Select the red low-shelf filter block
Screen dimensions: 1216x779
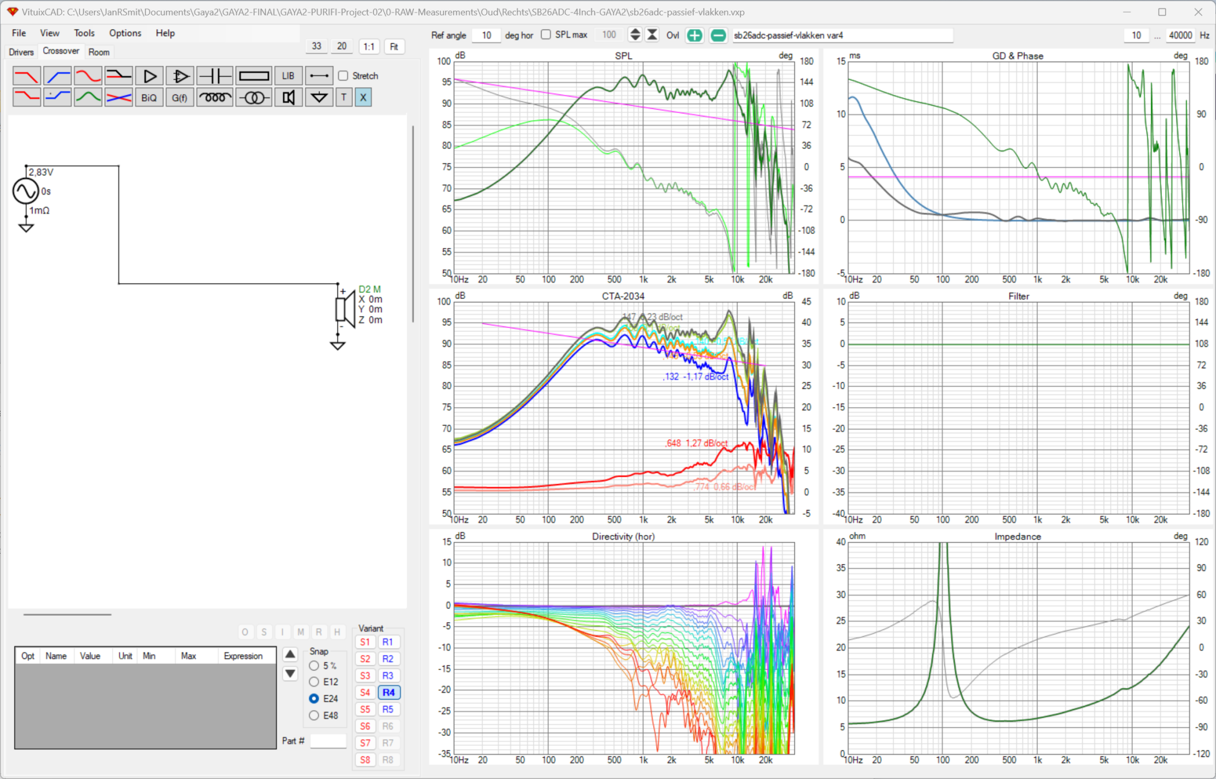coord(27,97)
